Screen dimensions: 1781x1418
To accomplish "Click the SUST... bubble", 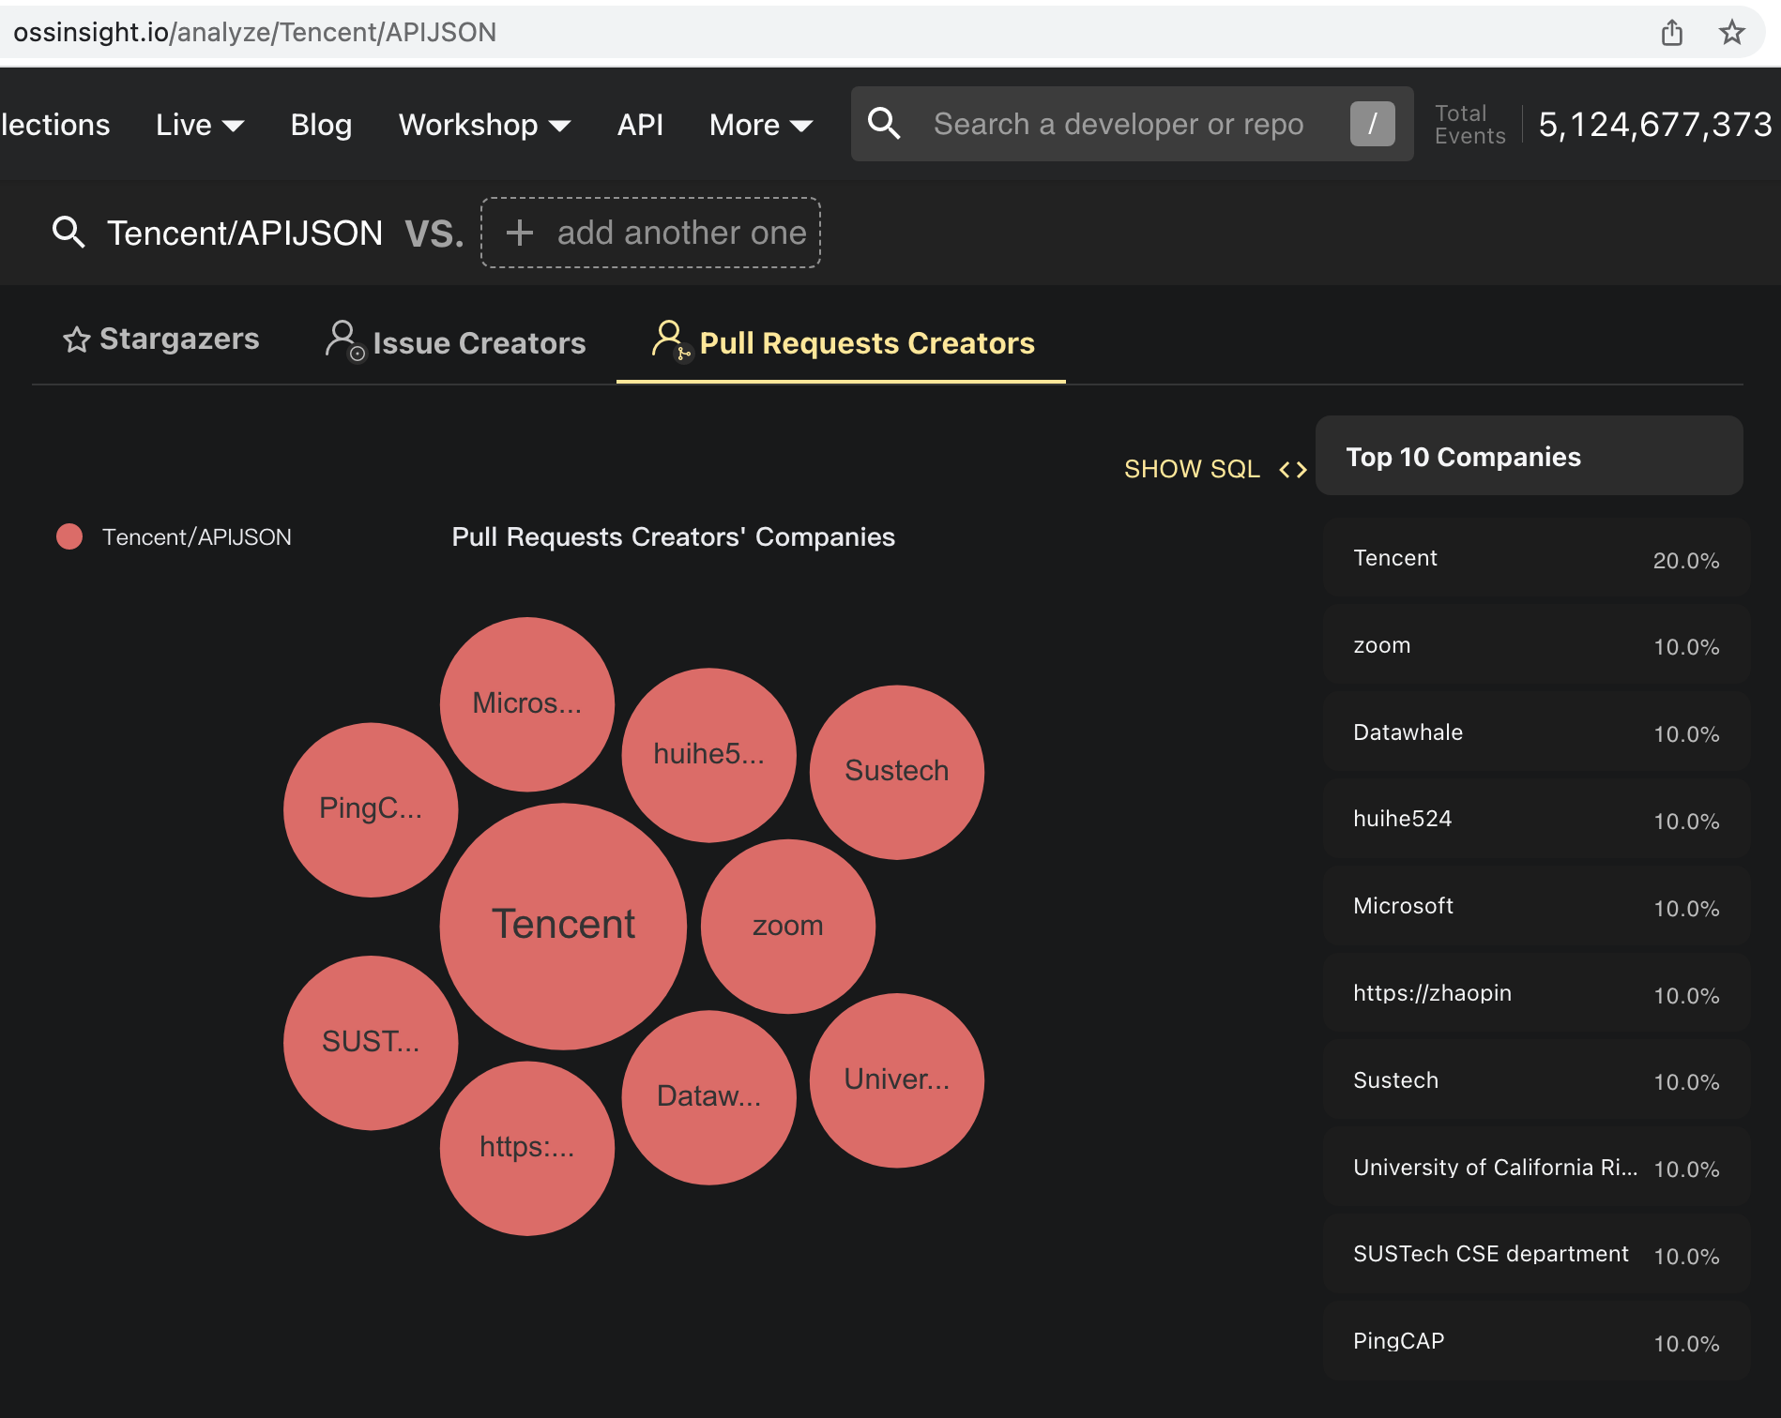I will pos(371,1042).
